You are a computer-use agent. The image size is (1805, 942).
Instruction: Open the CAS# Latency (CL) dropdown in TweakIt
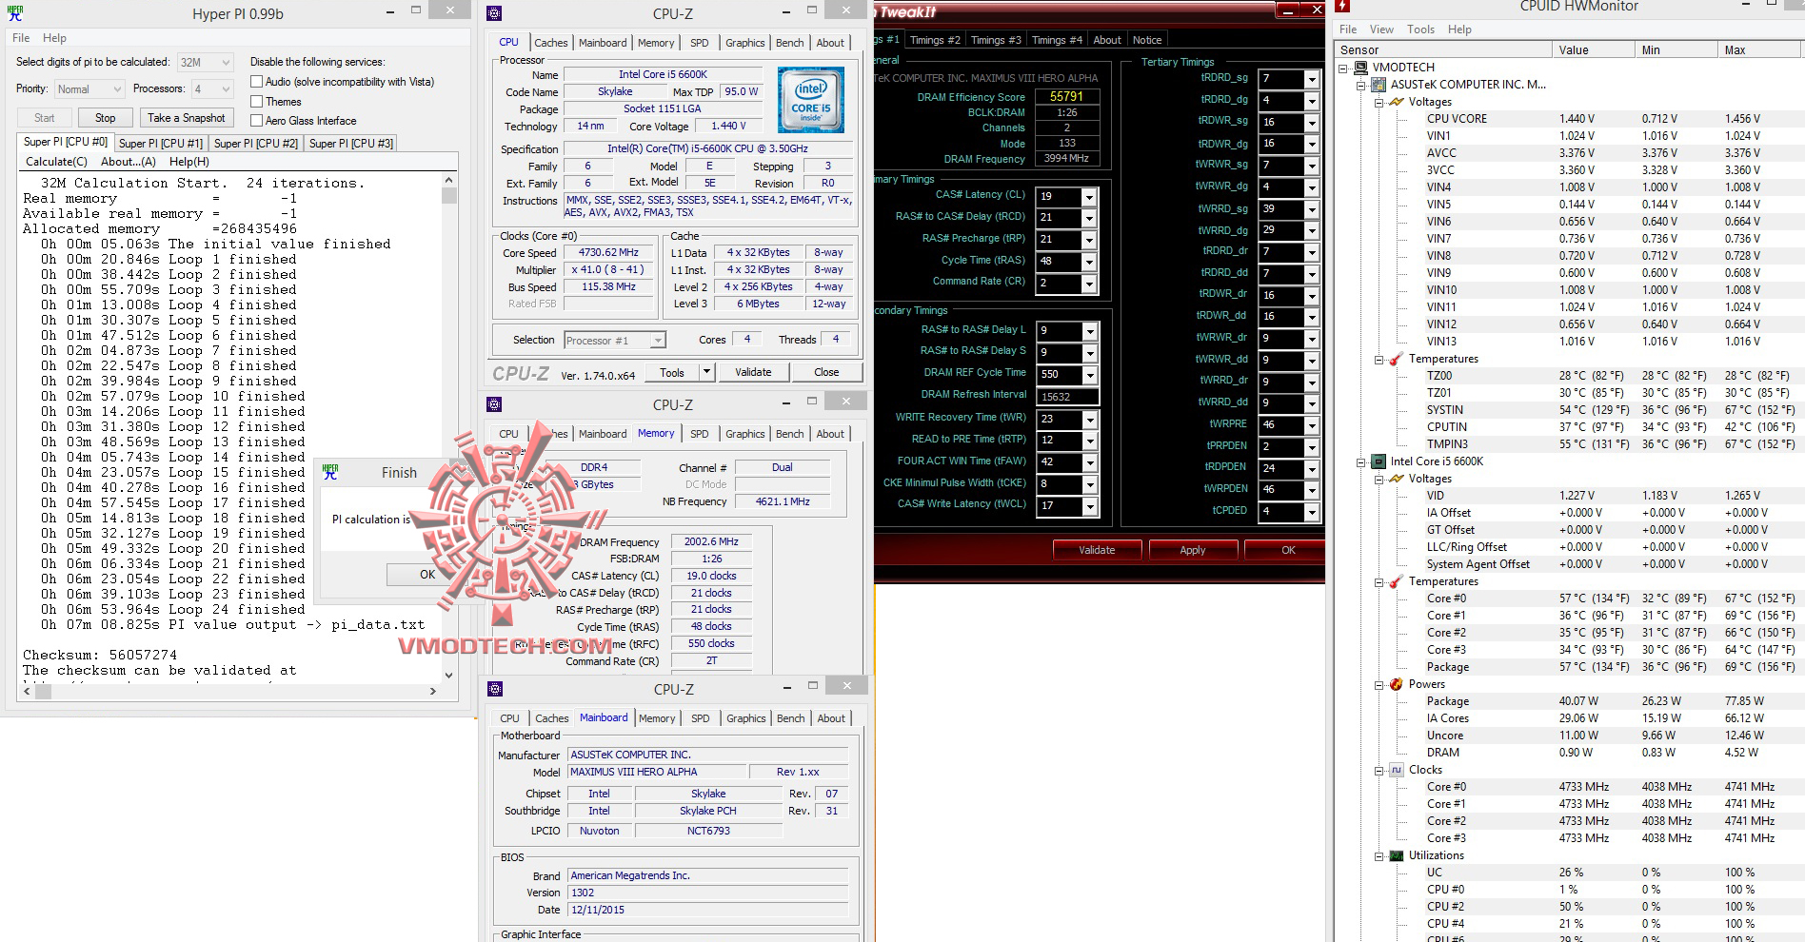(x=1089, y=197)
